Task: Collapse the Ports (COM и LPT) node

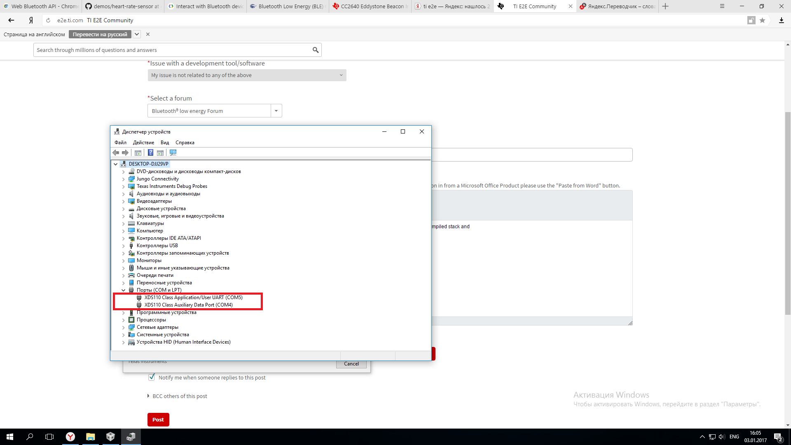Action: 123,290
